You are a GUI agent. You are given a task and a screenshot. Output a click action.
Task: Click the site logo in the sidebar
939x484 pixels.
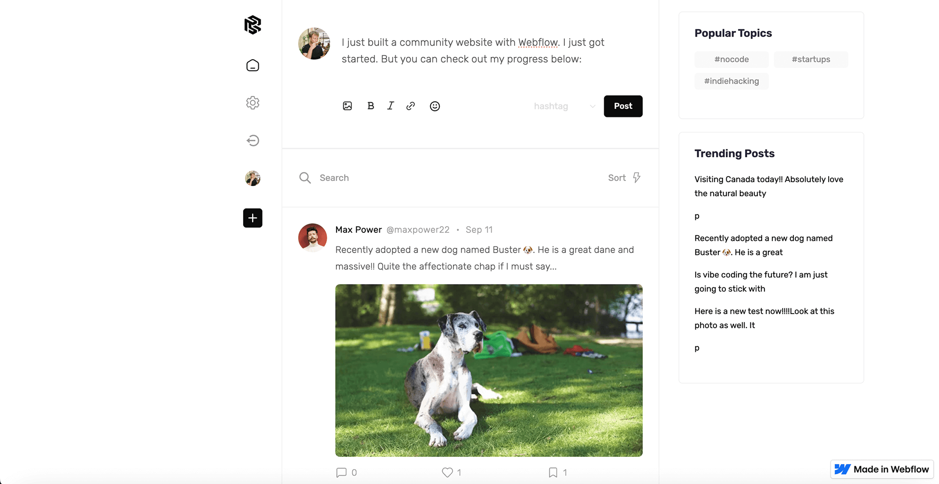pos(253,25)
